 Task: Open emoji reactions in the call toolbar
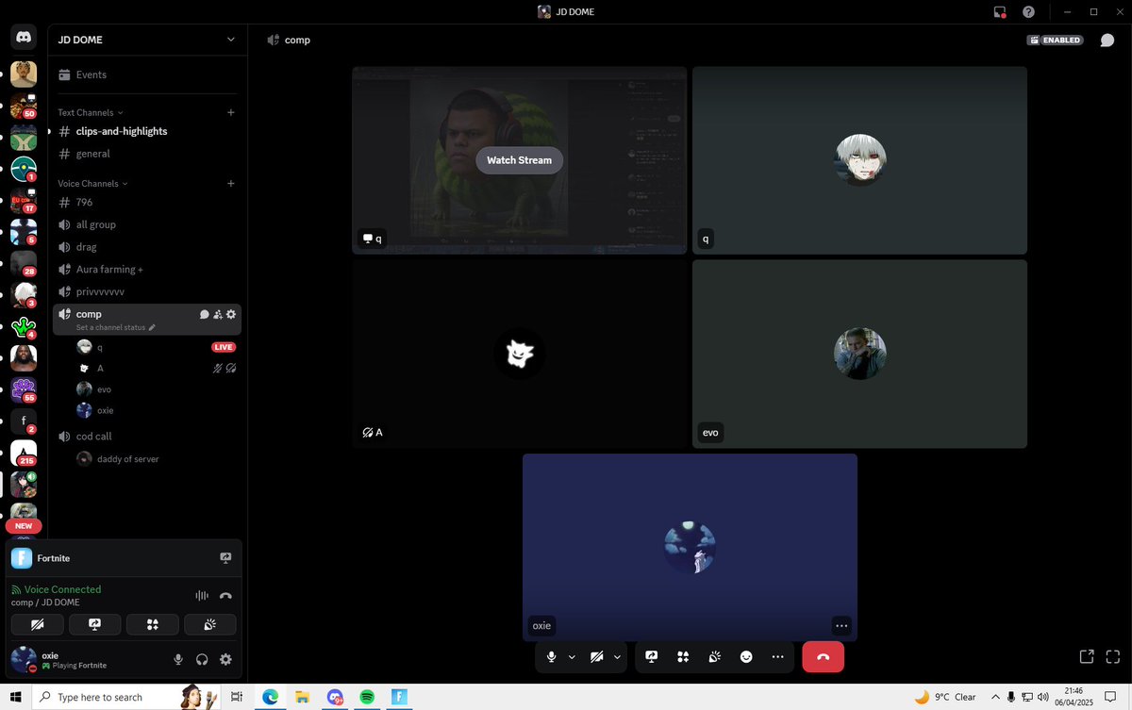[746, 656]
